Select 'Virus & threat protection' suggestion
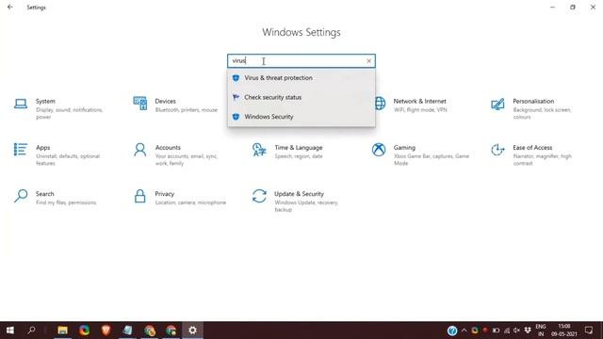This screenshot has width=603, height=339. point(301,77)
